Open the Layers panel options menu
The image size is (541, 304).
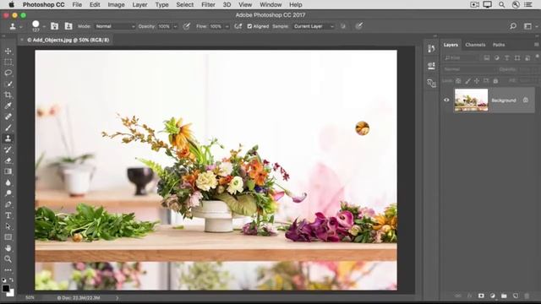(537, 45)
